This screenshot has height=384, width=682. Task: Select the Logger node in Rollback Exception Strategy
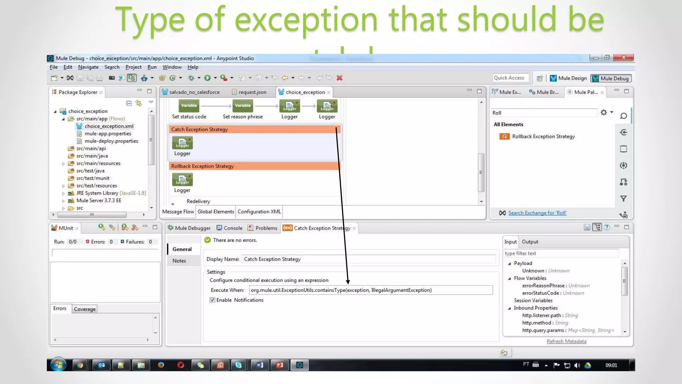pyautogui.click(x=182, y=180)
